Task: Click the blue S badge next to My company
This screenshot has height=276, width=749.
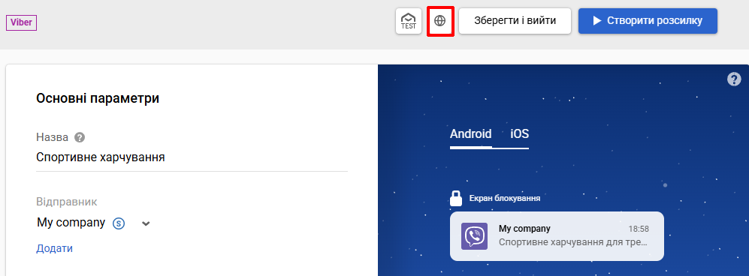Action: coord(119,223)
